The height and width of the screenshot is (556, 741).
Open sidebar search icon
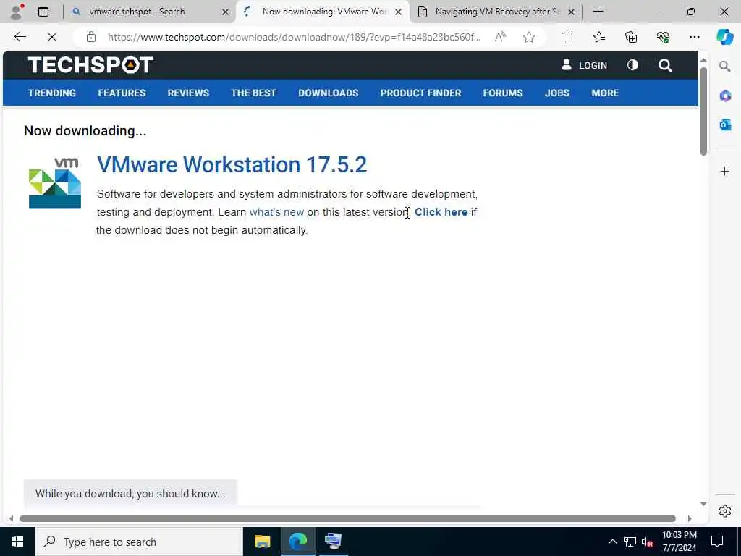tap(724, 66)
